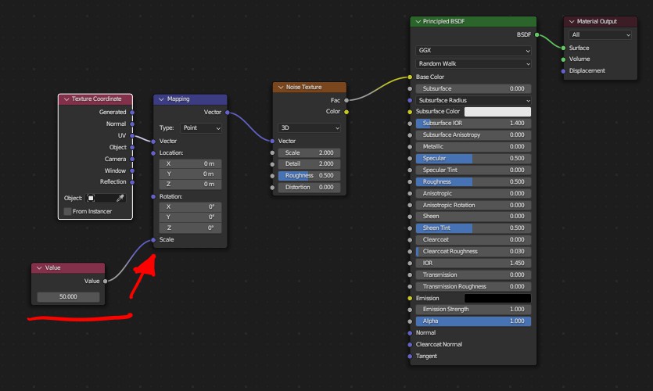653x391 pixels.
Task: Click the Specular slider field
Action: (473, 158)
